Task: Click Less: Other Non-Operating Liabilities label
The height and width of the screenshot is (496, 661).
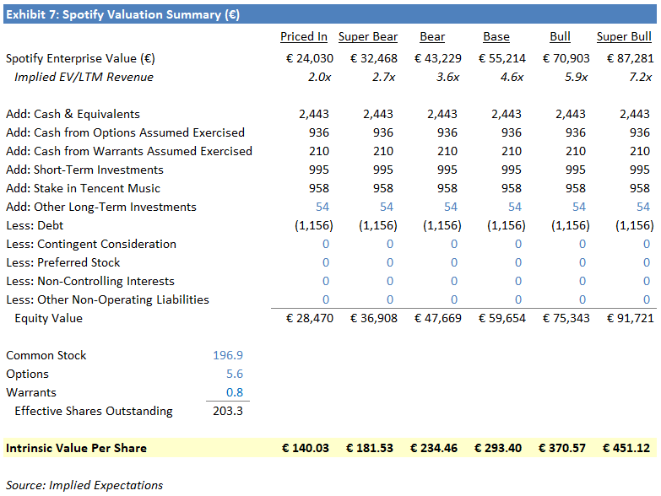Action: click(107, 299)
